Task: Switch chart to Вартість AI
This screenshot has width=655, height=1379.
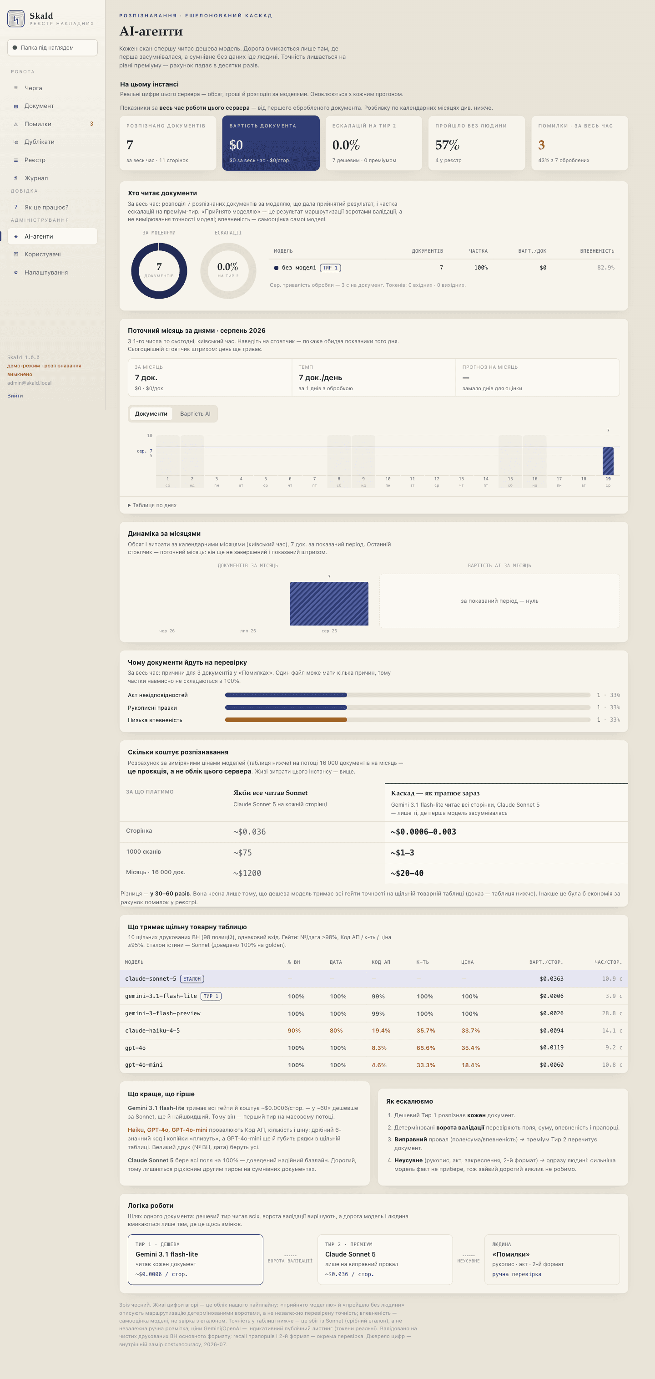Action: coord(195,414)
